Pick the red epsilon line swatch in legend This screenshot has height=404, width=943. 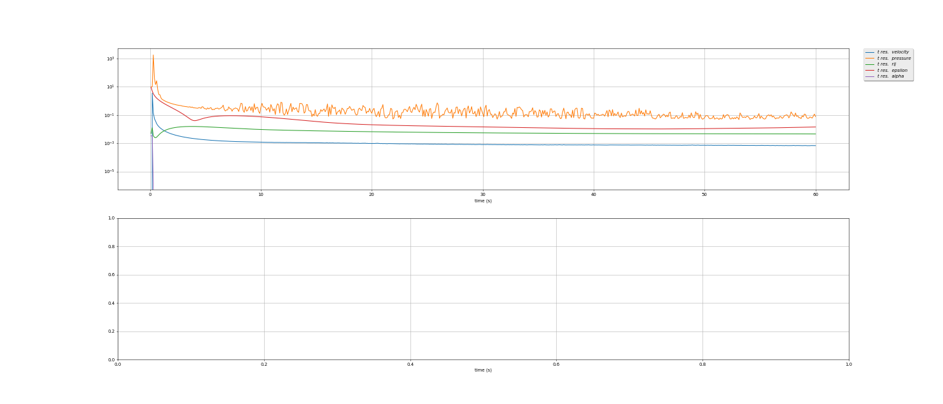coord(870,71)
